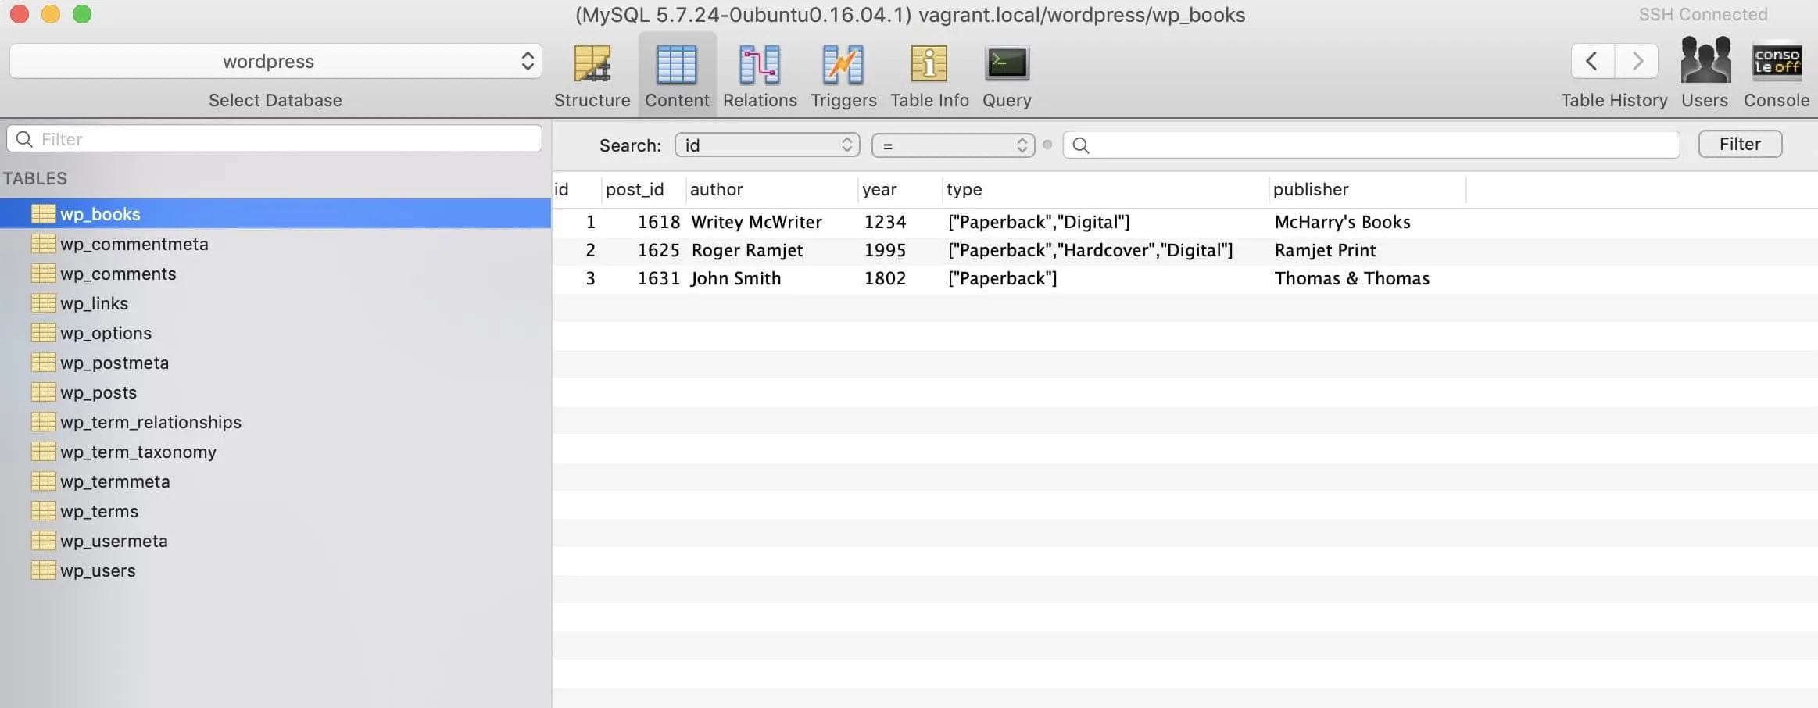Screen dimensions: 1818x708
Task: Open the Triggers view icon
Action: (x=843, y=64)
